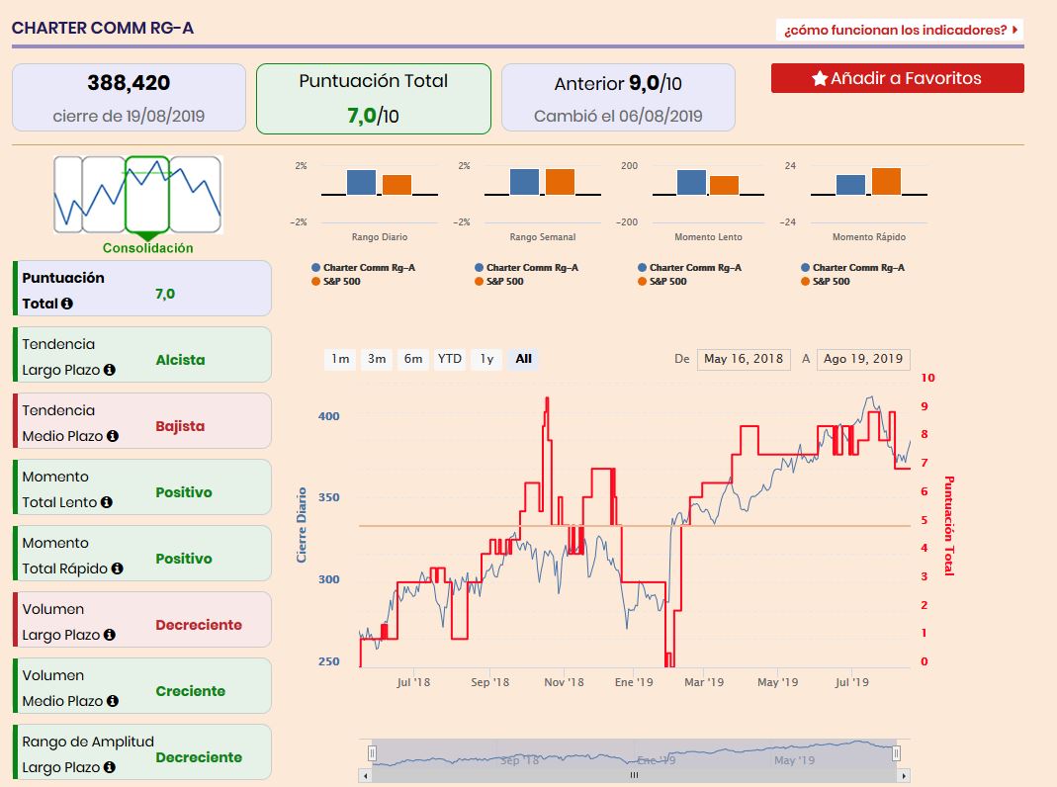Click the arrow in cómo funcionan los indicadores

point(1014,30)
